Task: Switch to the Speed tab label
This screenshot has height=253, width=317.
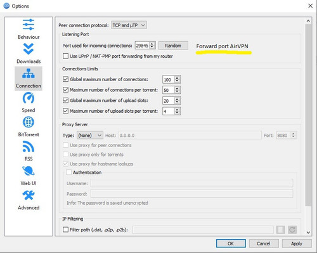Action: click(29, 110)
